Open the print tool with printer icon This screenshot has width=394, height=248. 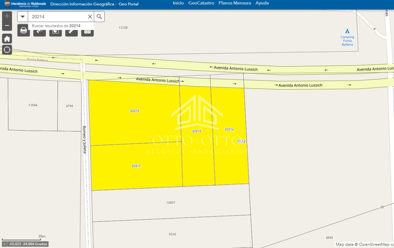[24, 31]
